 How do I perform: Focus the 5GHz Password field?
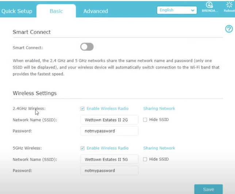coord(109,171)
